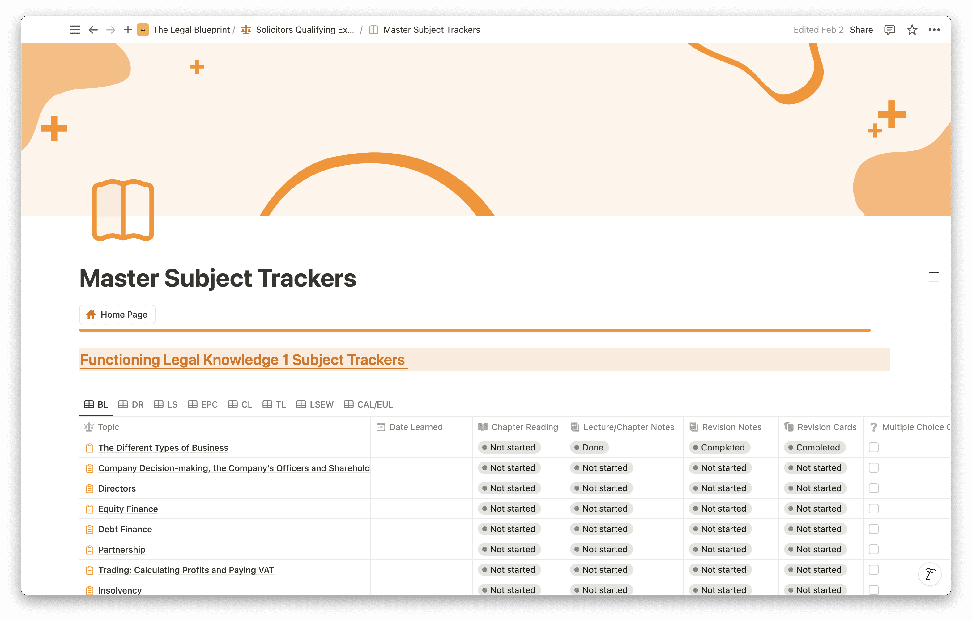
Task: Open the Debt Finance topic page
Action: 125,530
